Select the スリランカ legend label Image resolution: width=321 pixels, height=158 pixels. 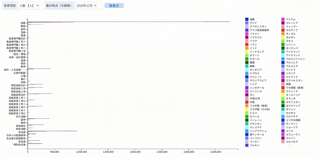(256, 91)
